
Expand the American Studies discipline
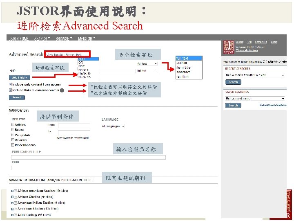pyautogui.click(x=12, y=209)
